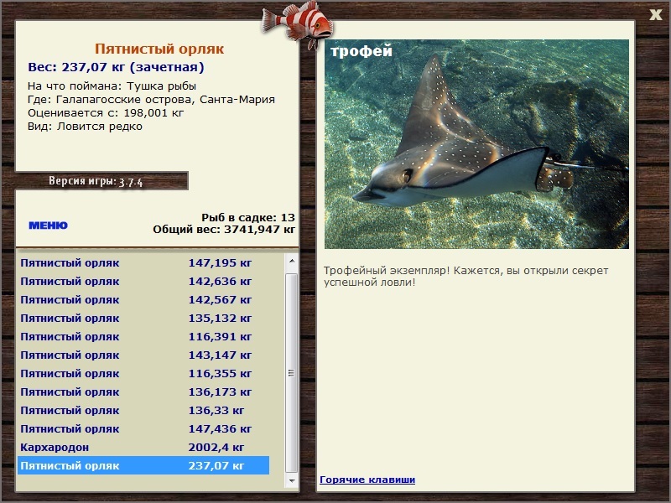671x503 pixels.
Task: Select the Пятнистый орляк 136,33 кг entry
Action: 143,410
